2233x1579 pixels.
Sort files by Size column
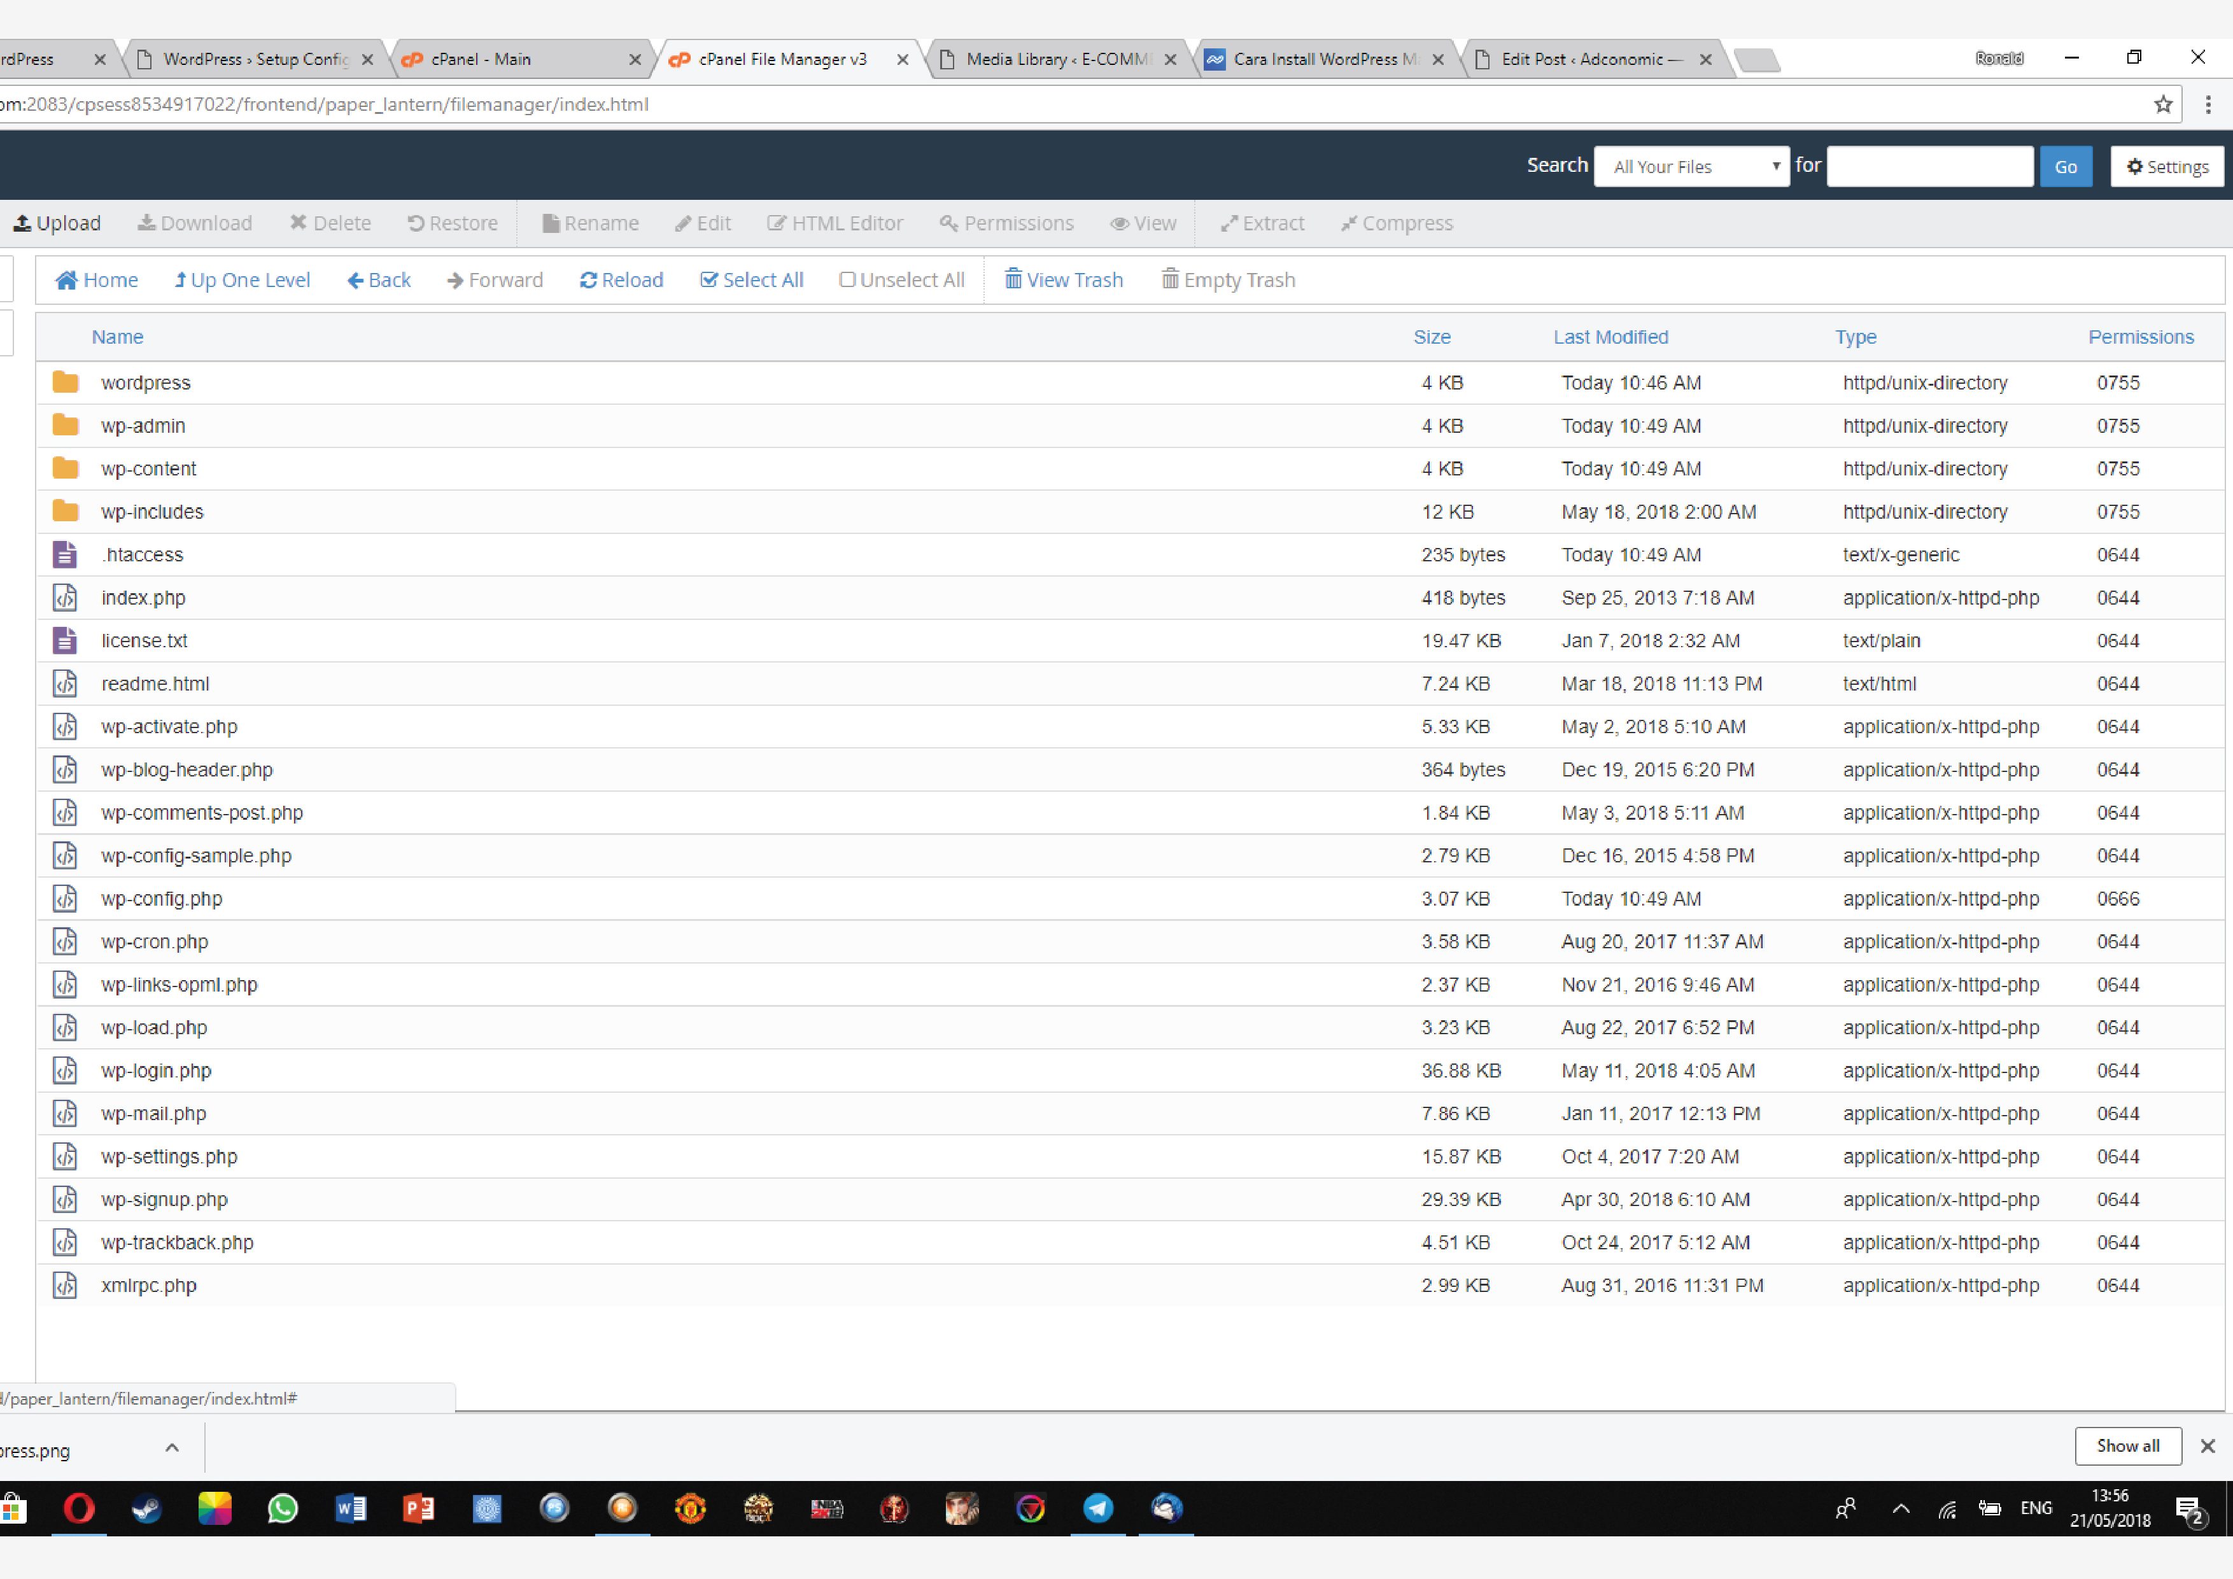tap(1432, 337)
